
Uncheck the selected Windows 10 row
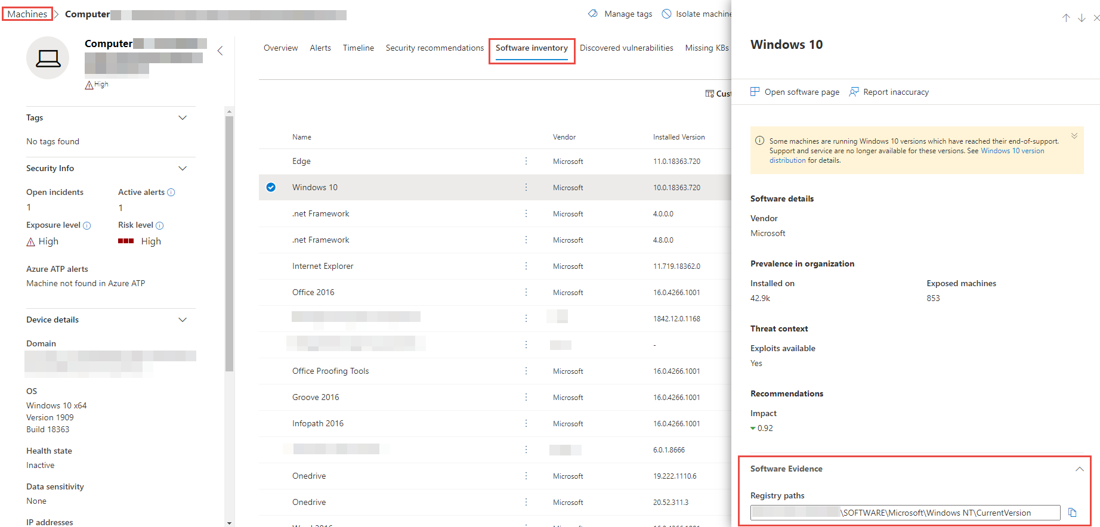click(x=271, y=187)
